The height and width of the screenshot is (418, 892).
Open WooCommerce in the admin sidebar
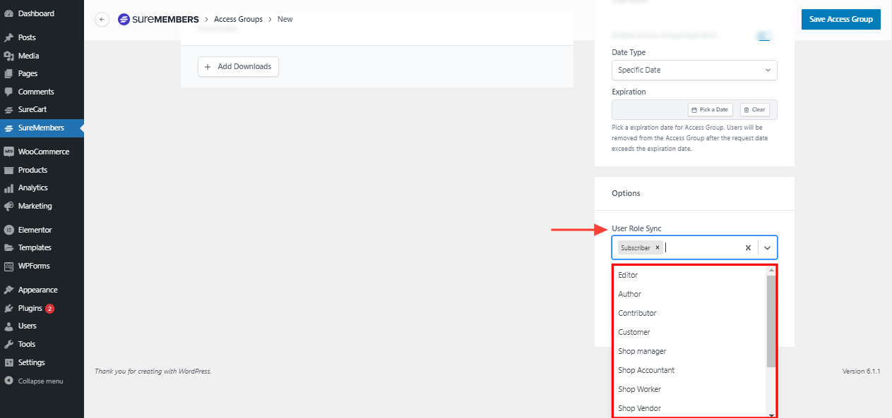click(x=43, y=152)
